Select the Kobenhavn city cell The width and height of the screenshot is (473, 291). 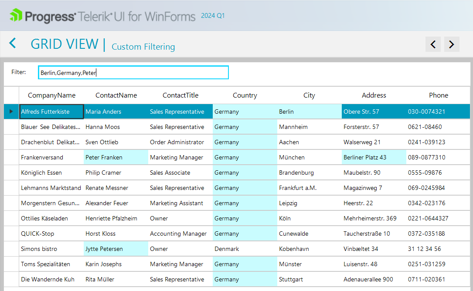click(x=310, y=249)
